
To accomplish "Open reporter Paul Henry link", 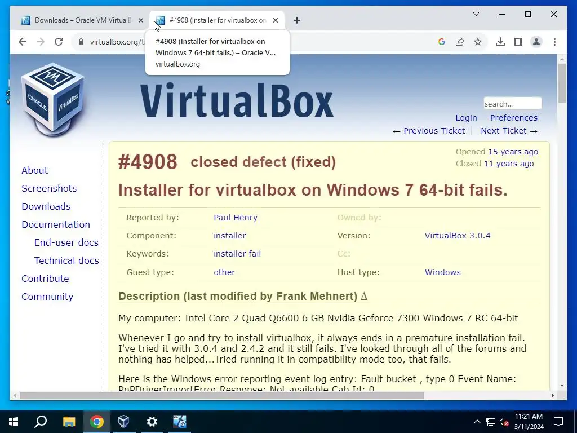I will coord(236,218).
